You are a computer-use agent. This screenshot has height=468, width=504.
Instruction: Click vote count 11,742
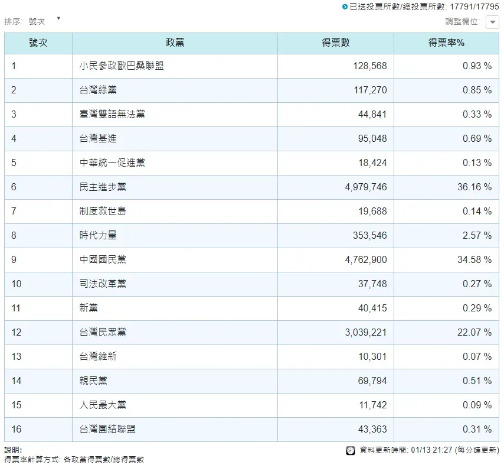point(373,405)
